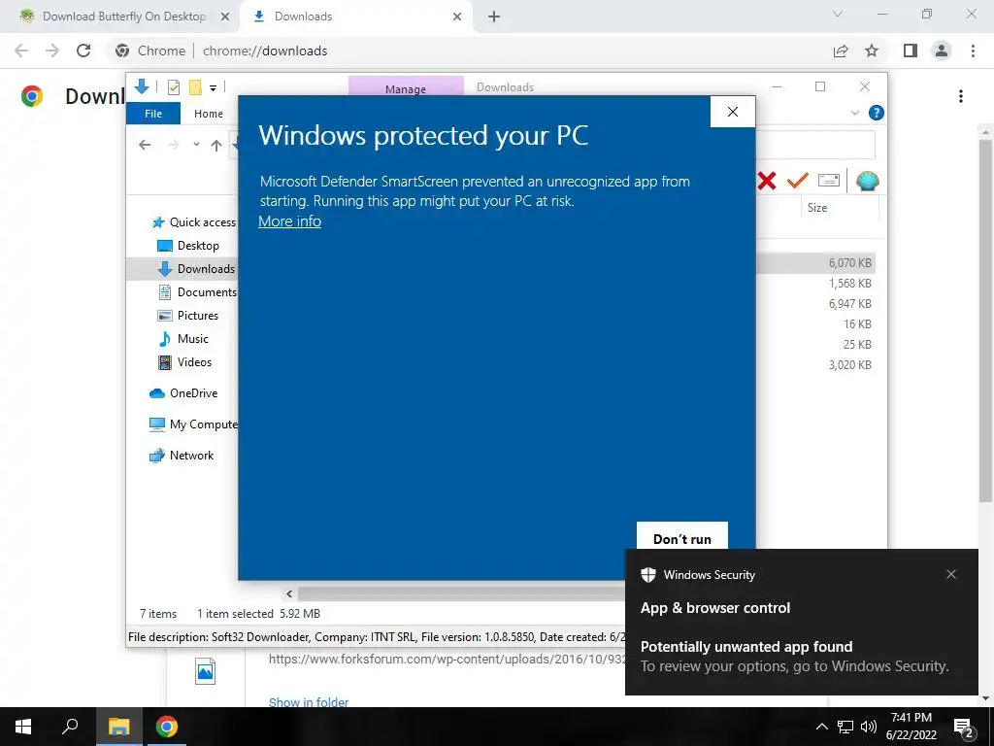This screenshot has width=994, height=746.
Task: Open Desktop in the navigation pane
Action: tap(187, 246)
